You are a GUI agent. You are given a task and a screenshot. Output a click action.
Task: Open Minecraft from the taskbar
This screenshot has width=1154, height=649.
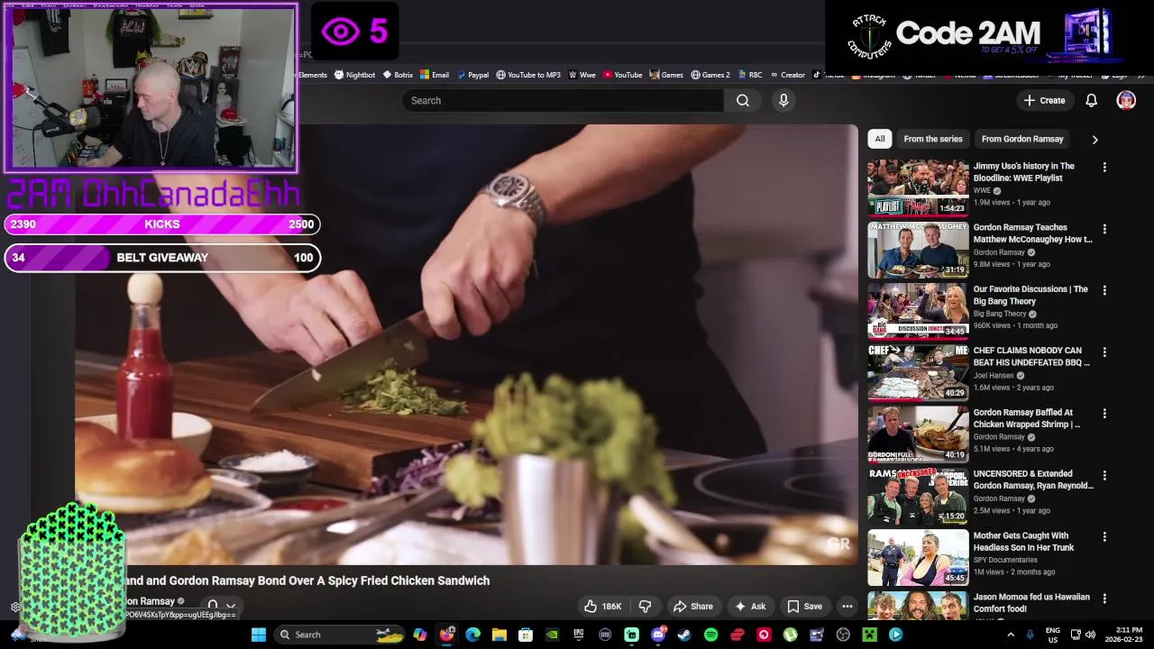click(870, 635)
